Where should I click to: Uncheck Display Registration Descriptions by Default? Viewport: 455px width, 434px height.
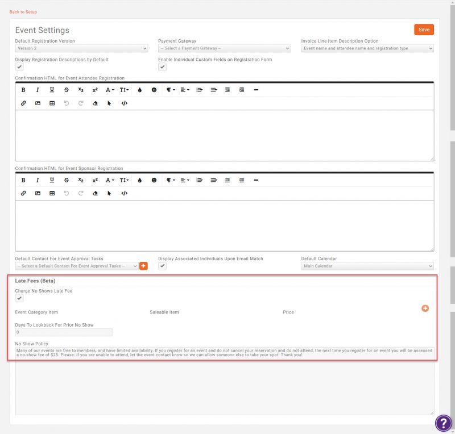tap(19, 66)
